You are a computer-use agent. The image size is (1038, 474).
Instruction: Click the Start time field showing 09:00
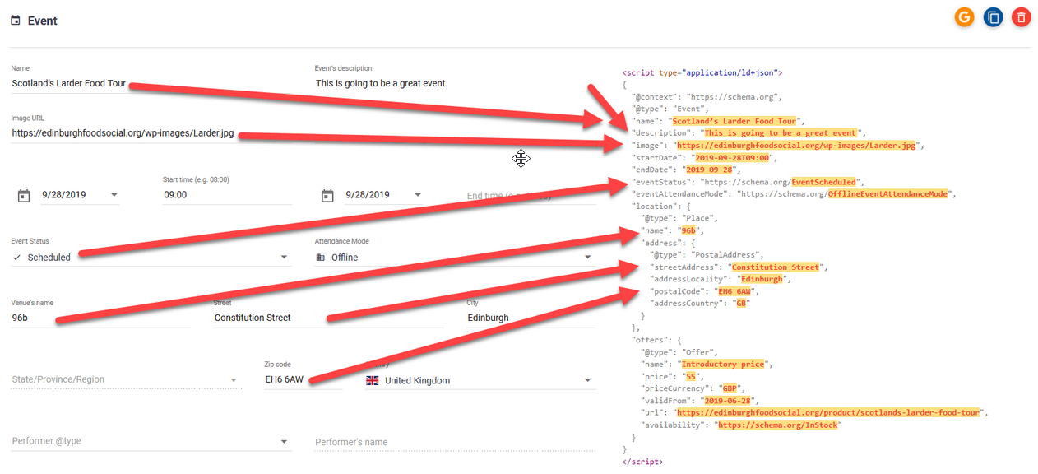[227, 195]
